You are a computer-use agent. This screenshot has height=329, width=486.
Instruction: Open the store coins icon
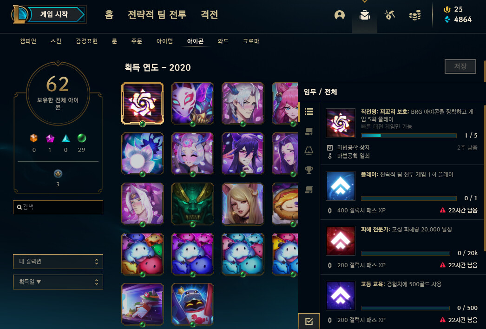click(x=415, y=15)
